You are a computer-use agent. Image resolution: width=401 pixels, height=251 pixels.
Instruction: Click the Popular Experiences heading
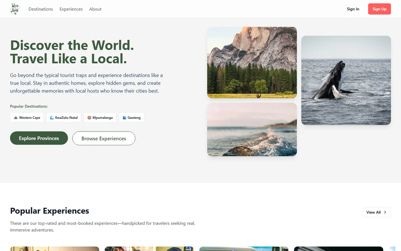[49, 211]
